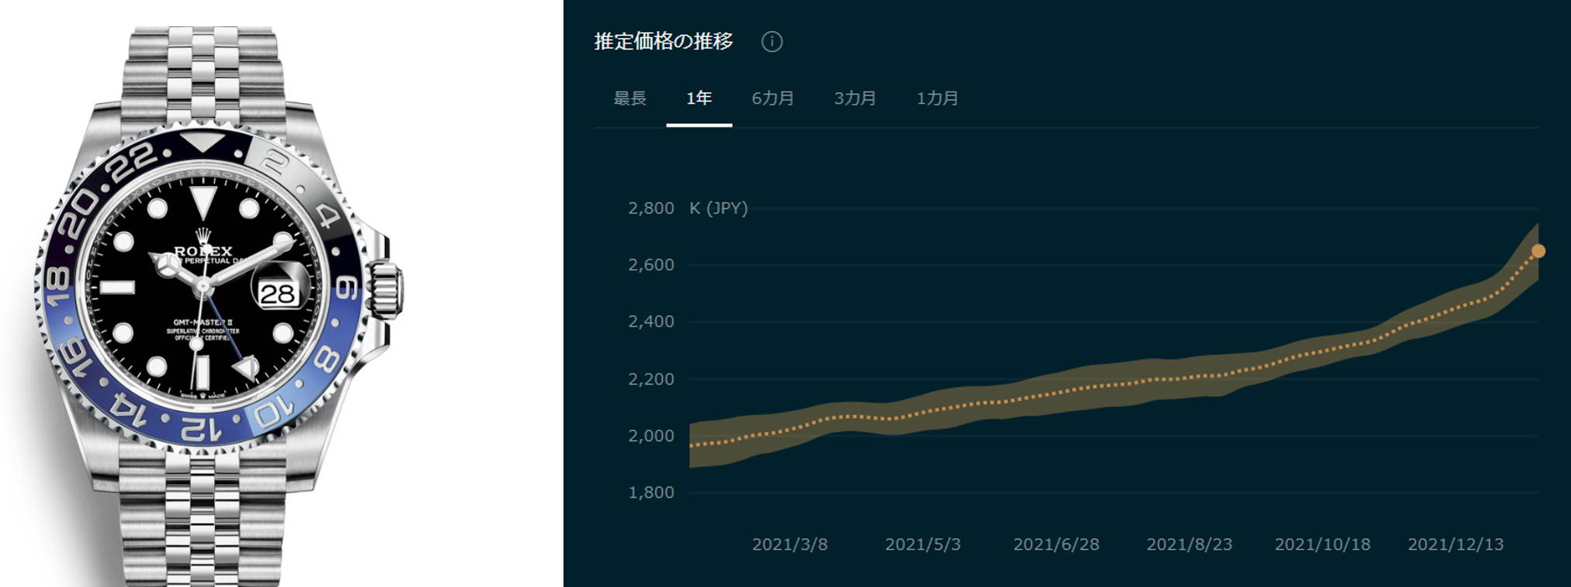The width and height of the screenshot is (1571, 587).
Task: Click the 2021/3/8 date label
Action: point(790,544)
